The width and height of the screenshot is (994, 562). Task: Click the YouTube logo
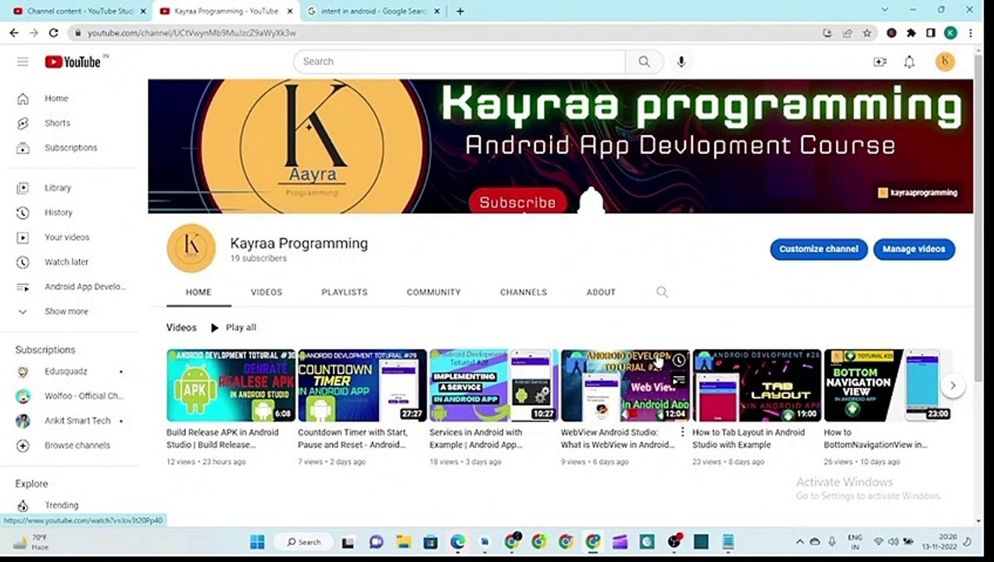point(73,62)
